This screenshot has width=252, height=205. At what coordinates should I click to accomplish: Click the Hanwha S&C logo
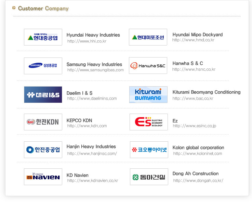point(148,65)
